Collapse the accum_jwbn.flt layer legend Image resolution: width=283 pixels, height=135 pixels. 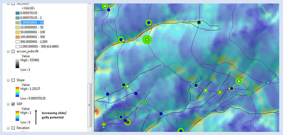coord(8,51)
